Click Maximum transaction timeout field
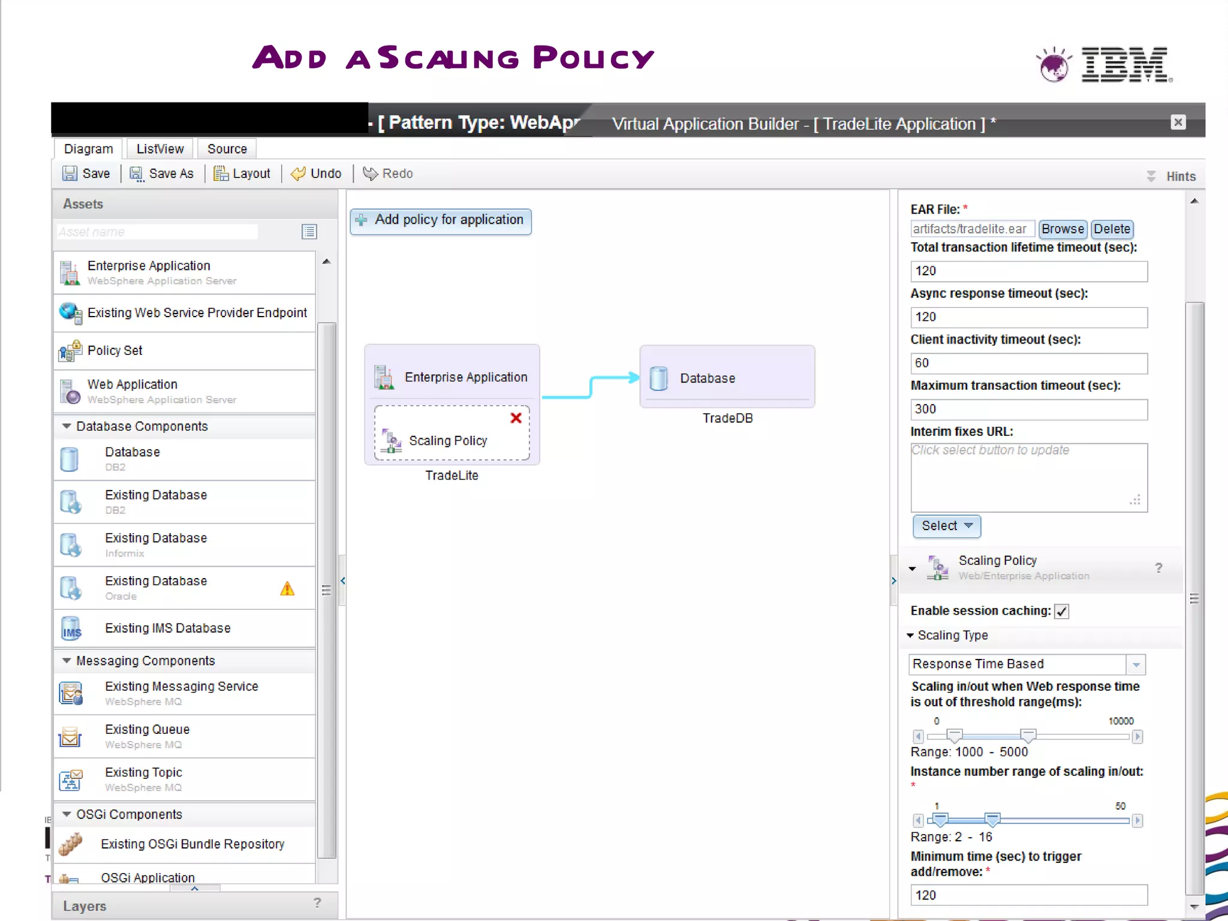 pos(1029,410)
